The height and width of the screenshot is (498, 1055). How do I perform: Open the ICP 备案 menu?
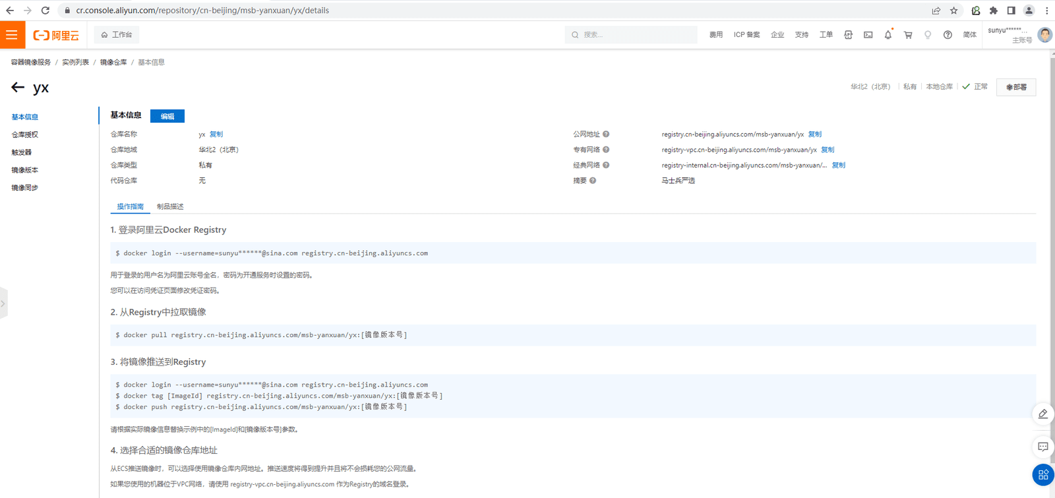point(746,35)
